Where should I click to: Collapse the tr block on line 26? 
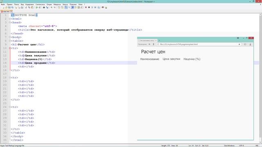click(x=10, y=107)
